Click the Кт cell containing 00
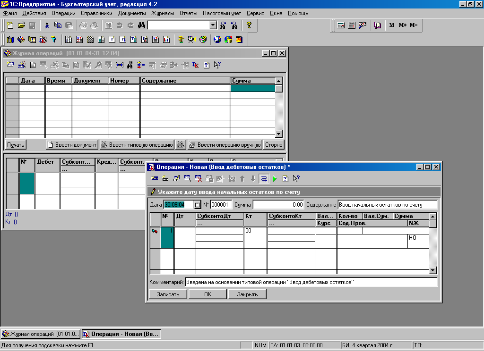The height and width of the screenshot is (351, 484). 255,237
